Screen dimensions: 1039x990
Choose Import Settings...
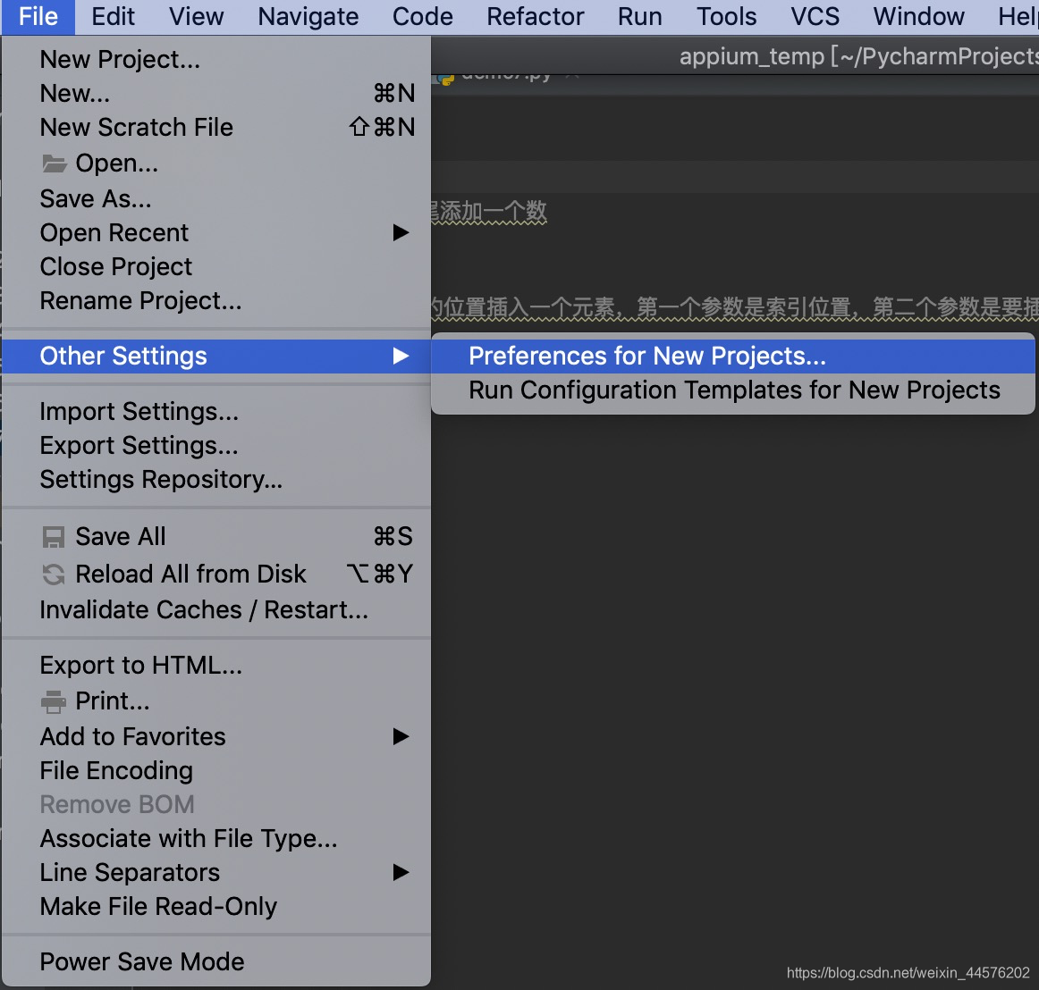click(216, 412)
